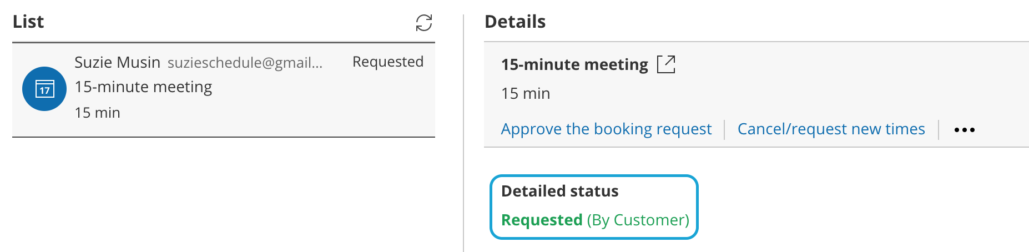Open the 15-minute meeting via the external link icon

[666, 64]
